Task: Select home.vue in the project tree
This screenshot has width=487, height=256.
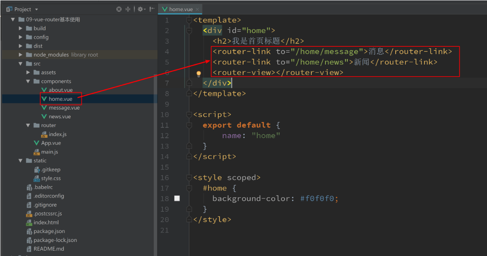Action: [x=60, y=99]
